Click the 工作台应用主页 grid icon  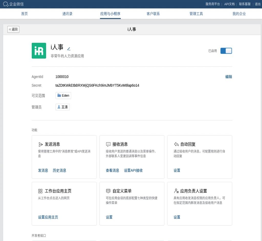point(40,191)
